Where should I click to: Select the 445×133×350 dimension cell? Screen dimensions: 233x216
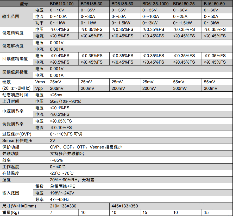(125, 206)
